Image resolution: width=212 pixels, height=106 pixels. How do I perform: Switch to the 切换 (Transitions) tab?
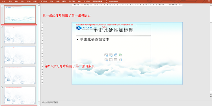29,1
